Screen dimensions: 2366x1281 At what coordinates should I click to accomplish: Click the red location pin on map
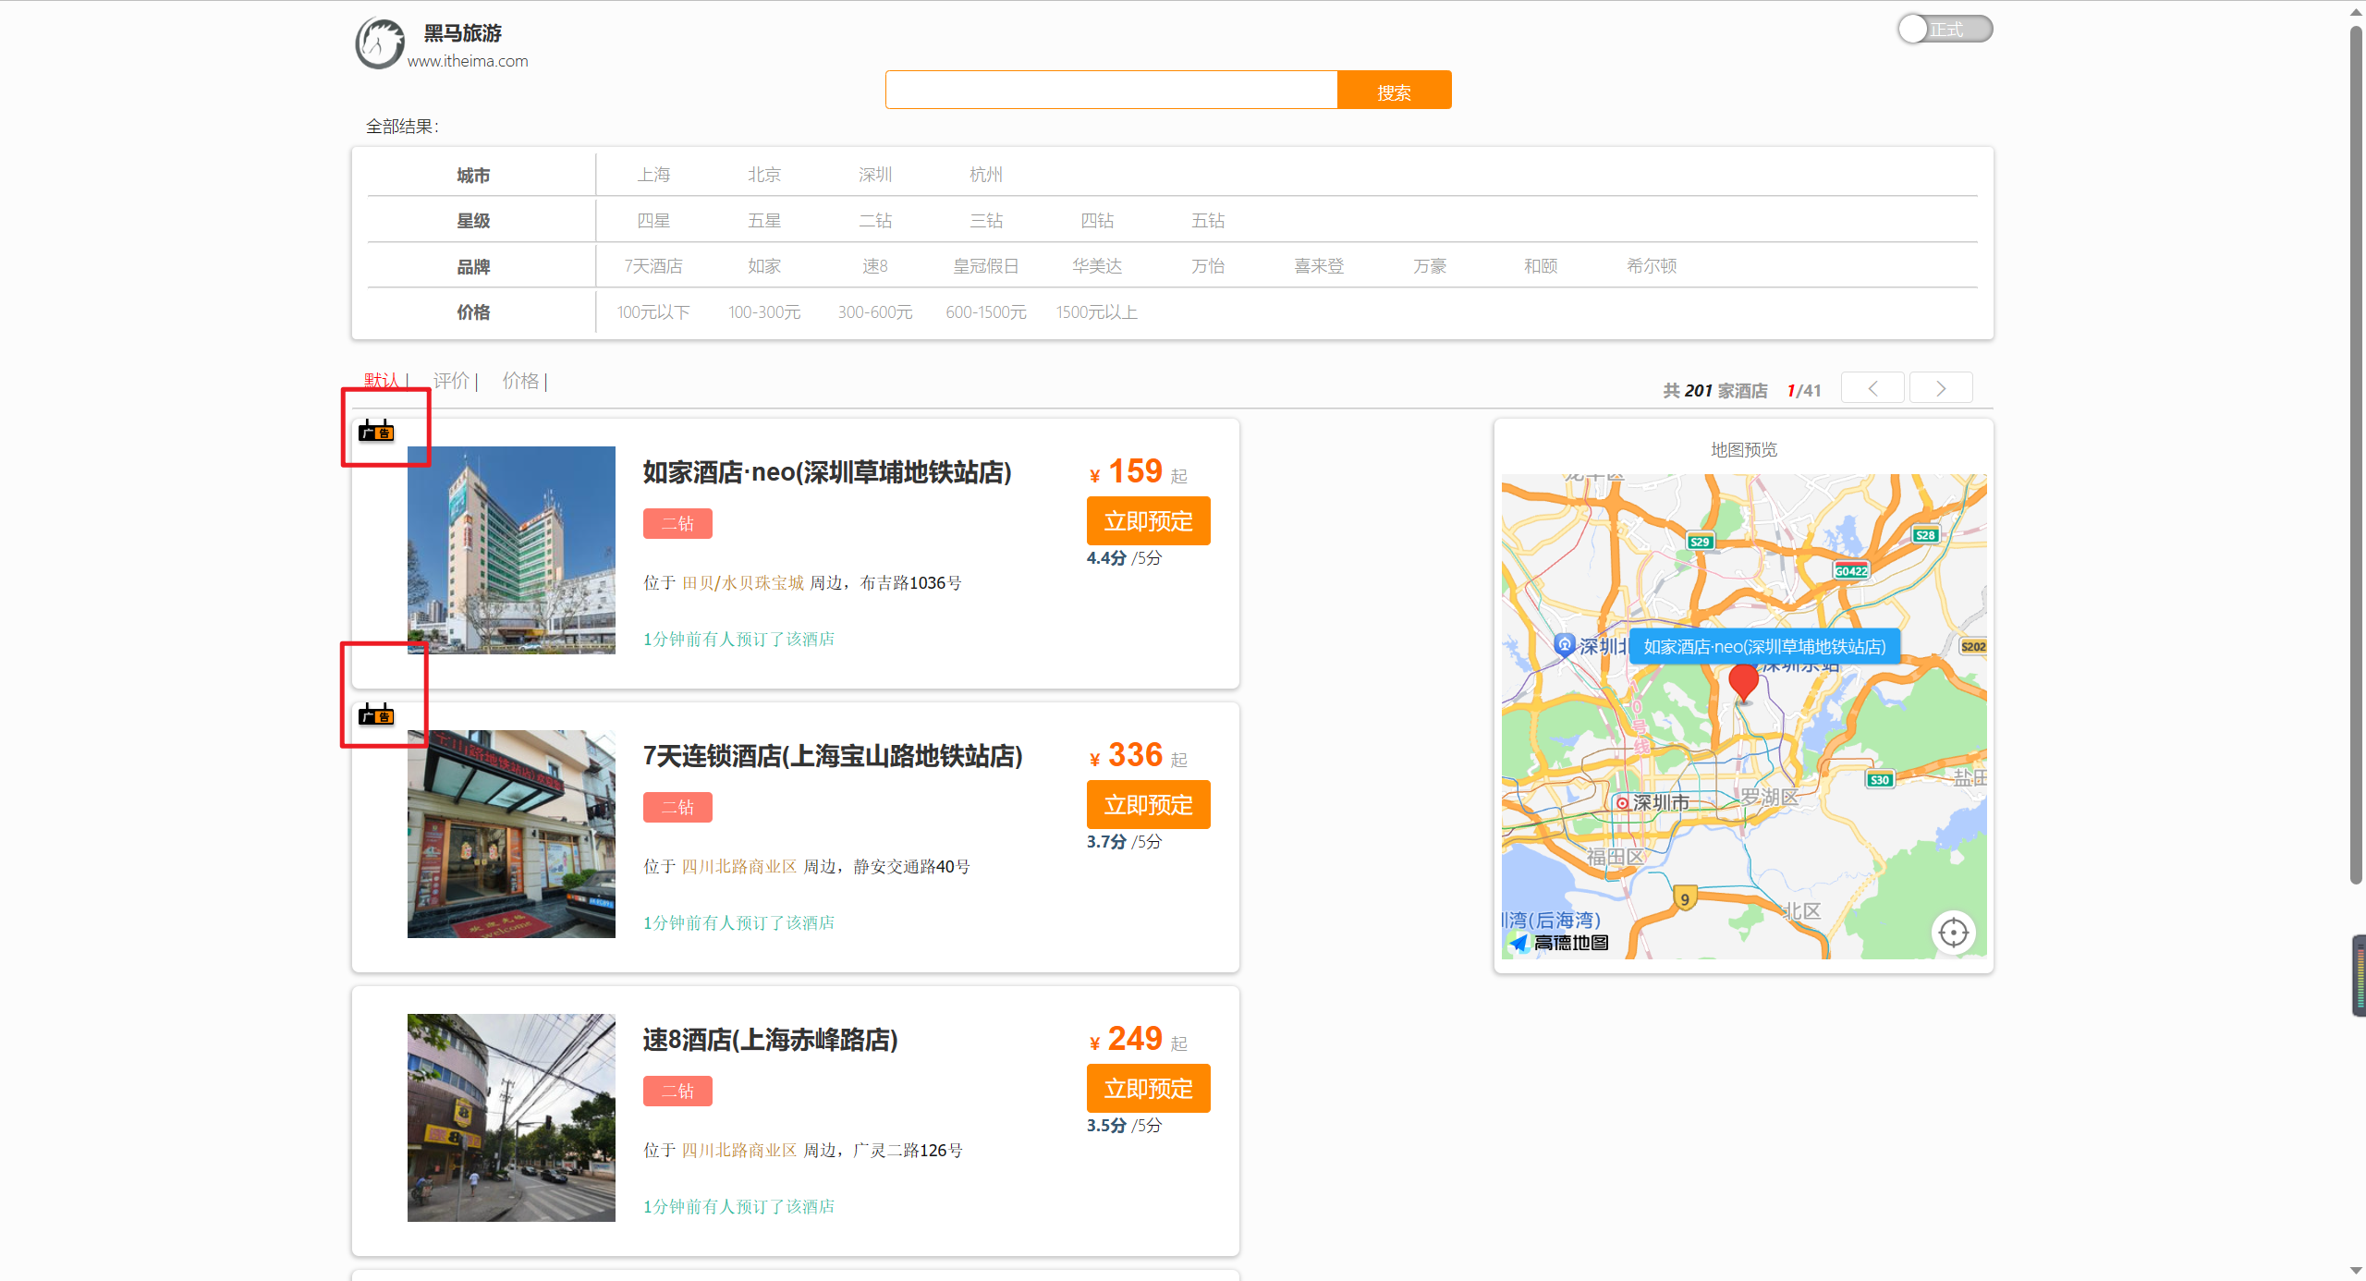[x=1743, y=683]
